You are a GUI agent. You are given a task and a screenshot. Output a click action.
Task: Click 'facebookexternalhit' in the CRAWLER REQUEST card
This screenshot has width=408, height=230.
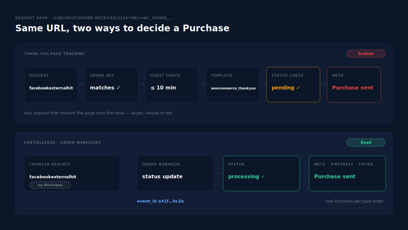click(x=53, y=177)
